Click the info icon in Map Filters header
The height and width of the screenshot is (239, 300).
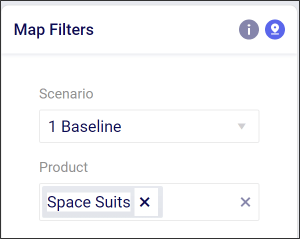pyautogui.click(x=249, y=30)
